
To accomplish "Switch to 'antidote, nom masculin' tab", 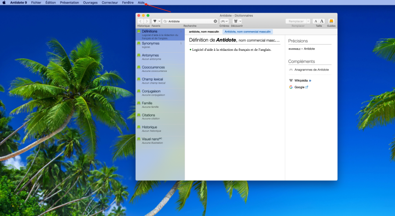I will 204,32.
